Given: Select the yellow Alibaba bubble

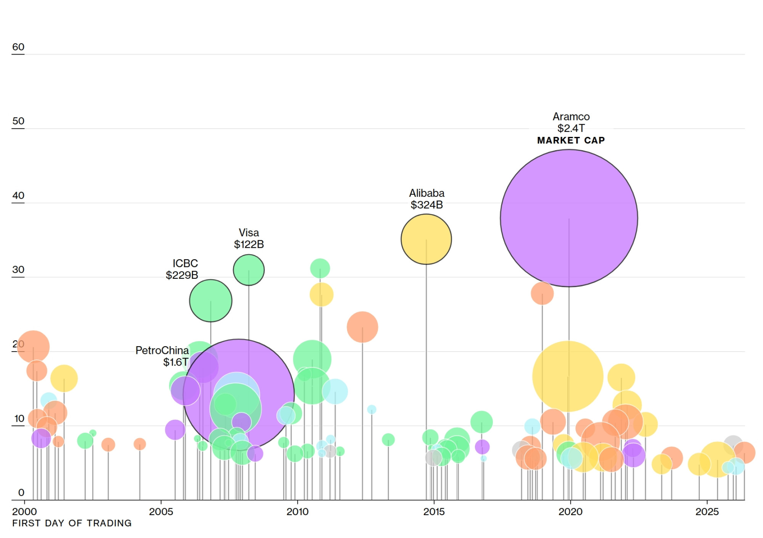Looking at the screenshot, I should tap(426, 239).
